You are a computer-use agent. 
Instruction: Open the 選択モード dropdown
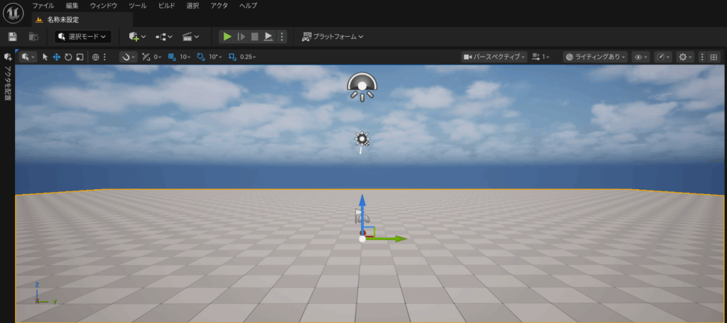pos(83,36)
